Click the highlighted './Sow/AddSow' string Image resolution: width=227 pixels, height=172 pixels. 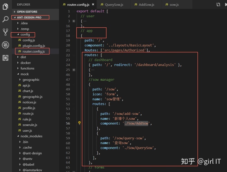point(136,123)
